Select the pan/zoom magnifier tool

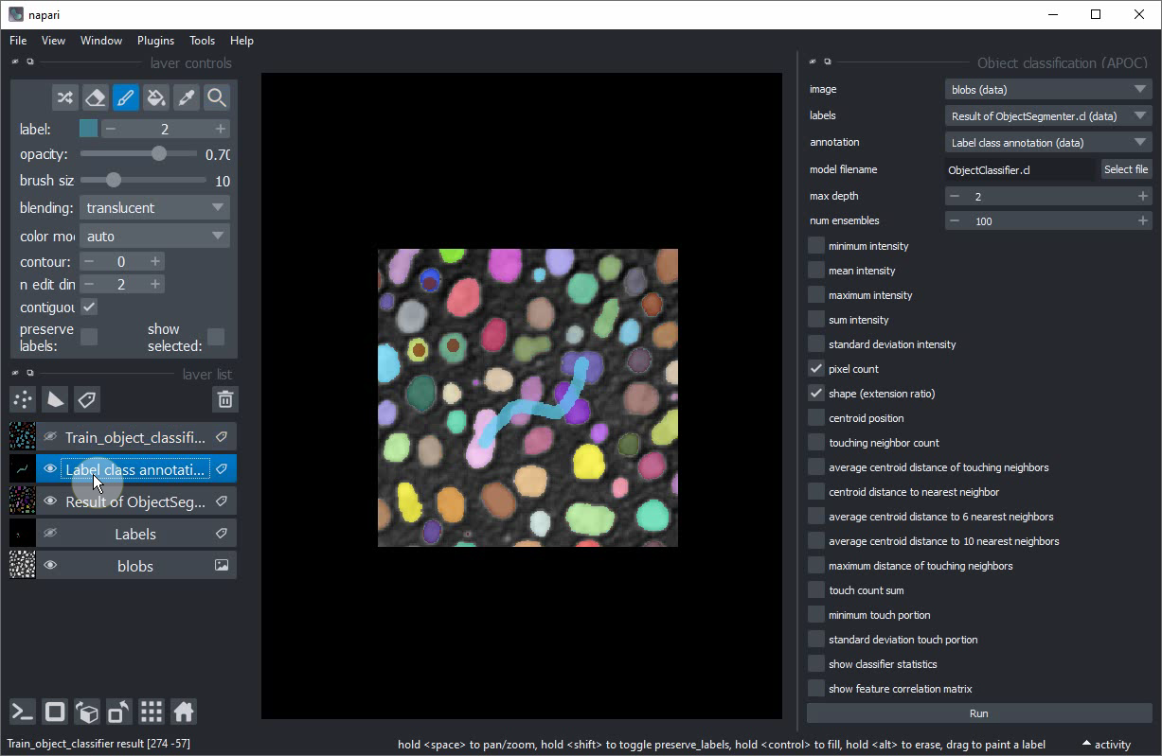click(216, 97)
